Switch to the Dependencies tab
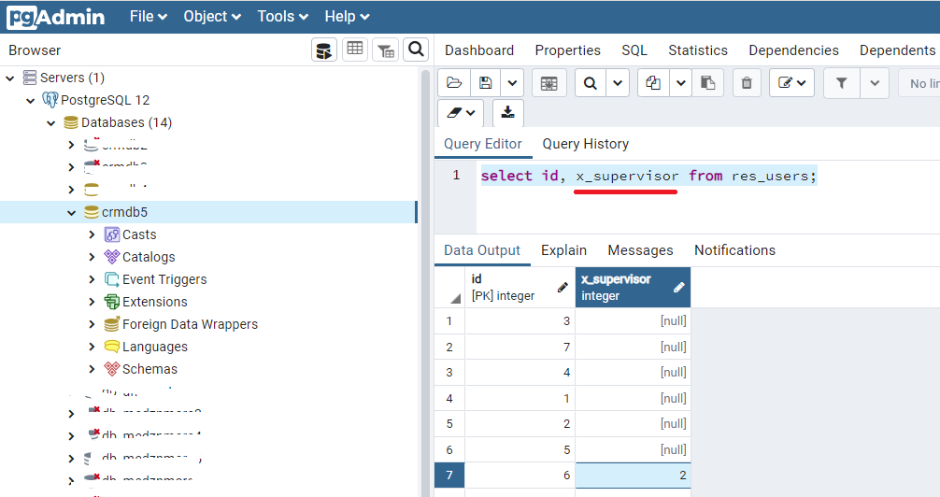940x497 pixels. pyautogui.click(x=793, y=50)
